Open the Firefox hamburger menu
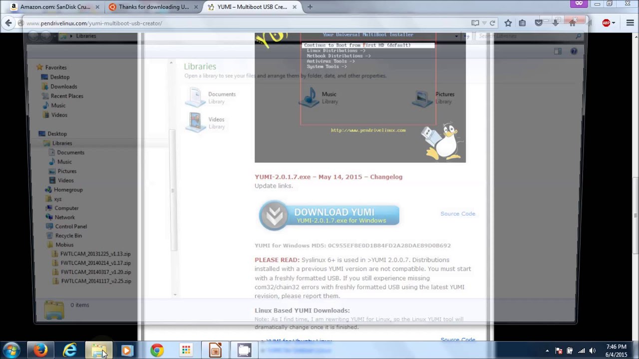 [630, 23]
